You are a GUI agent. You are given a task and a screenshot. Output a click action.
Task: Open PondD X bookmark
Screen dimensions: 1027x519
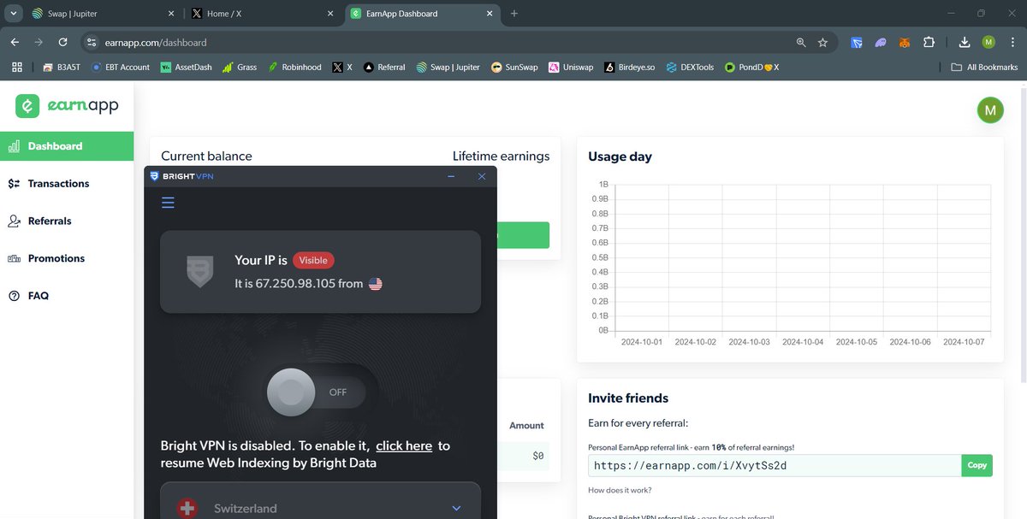[x=751, y=67]
